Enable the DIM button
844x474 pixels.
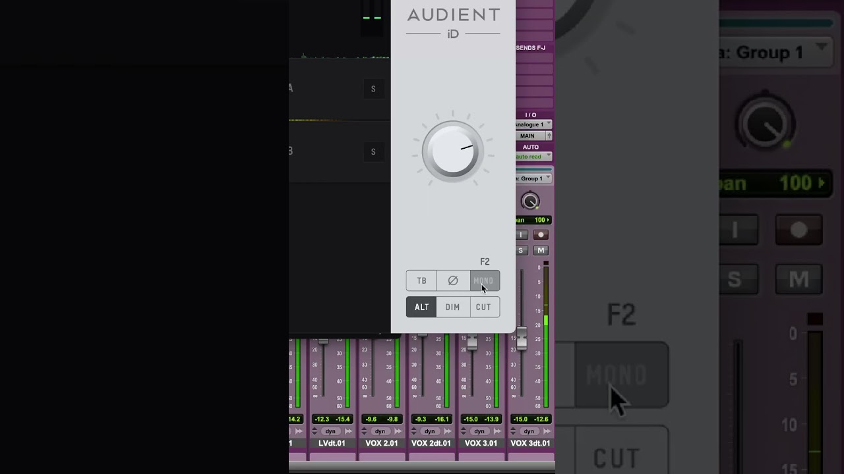pyautogui.click(x=452, y=307)
